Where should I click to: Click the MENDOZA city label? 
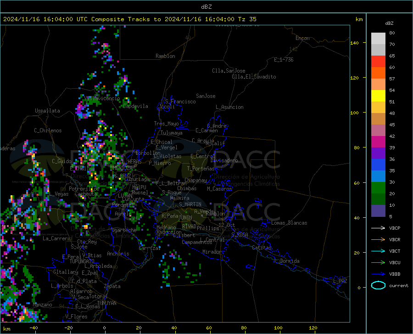point(123,168)
